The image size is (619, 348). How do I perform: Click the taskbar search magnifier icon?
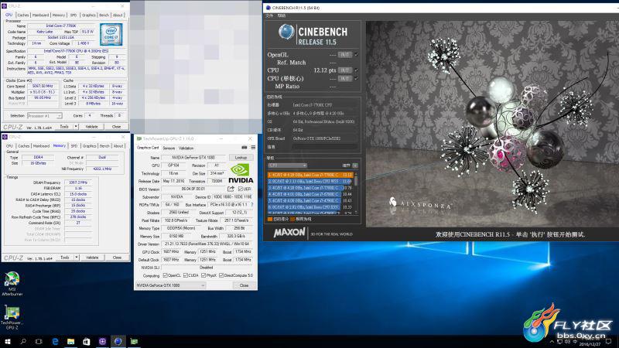pyautogui.click(x=23, y=342)
